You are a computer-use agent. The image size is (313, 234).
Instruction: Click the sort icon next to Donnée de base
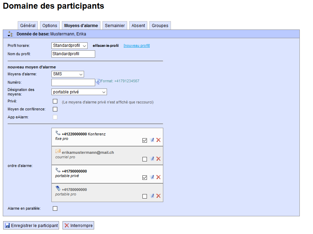10,34
